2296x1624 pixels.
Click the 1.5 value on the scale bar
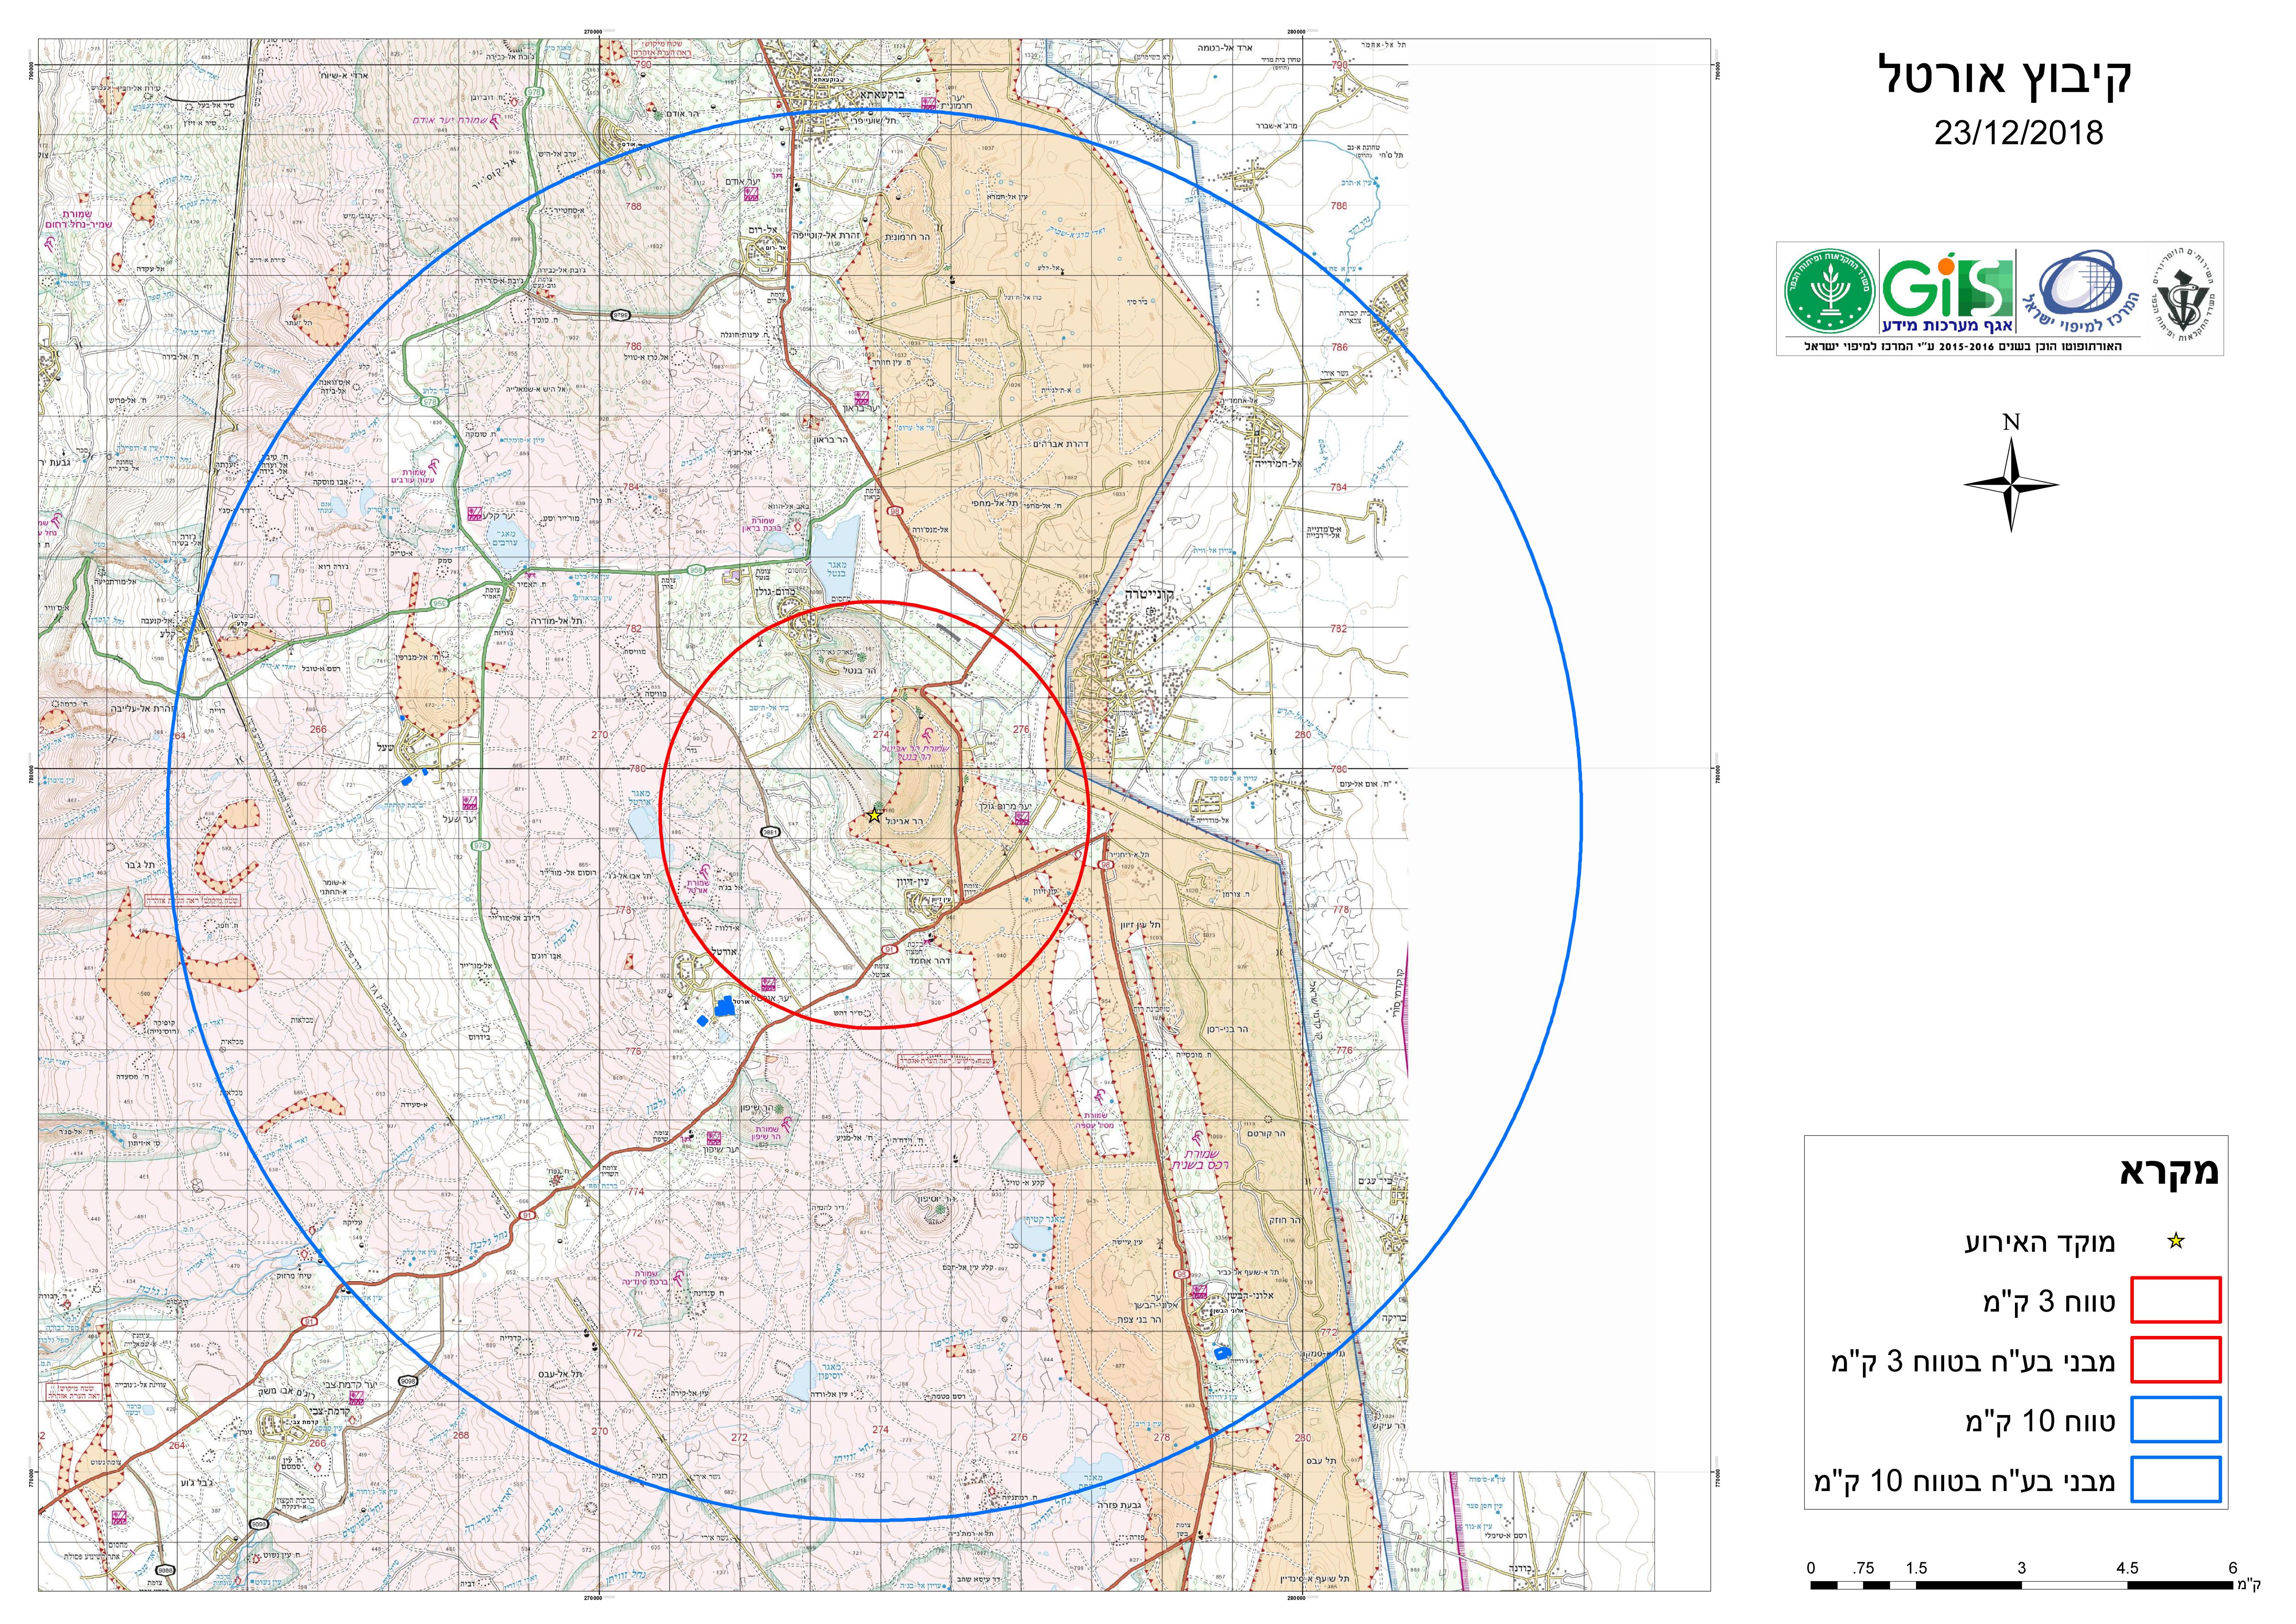(1916, 1567)
